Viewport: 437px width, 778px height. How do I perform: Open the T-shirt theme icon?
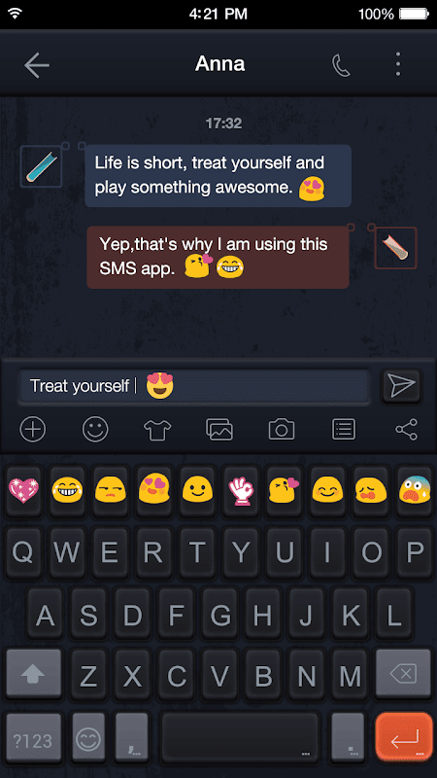click(x=157, y=429)
